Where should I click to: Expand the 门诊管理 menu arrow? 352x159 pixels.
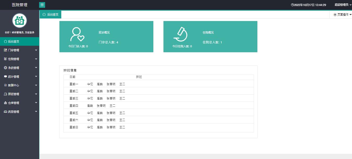[36, 50]
